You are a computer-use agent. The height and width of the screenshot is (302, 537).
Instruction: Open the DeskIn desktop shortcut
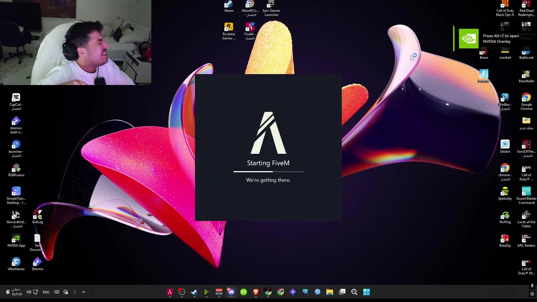pyautogui.click(x=505, y=147)
